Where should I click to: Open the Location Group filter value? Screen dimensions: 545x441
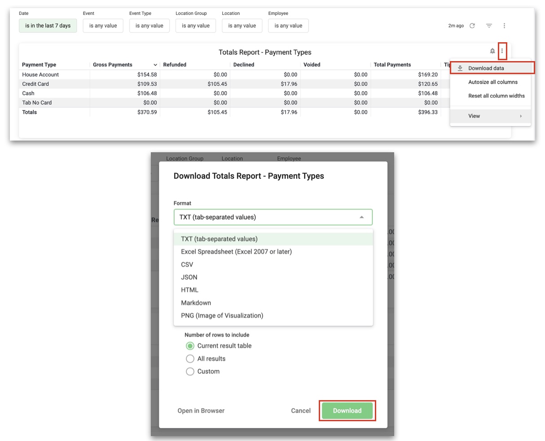pos(196,26)
